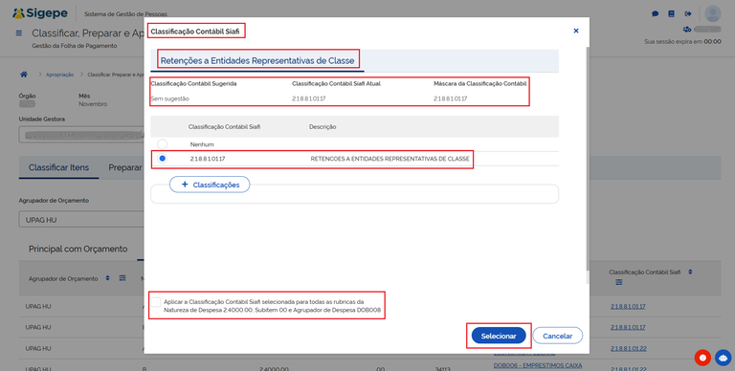Go to home via breadcrumb house icon
The height and width of the screenshot is (371, 735).
point(23,75)
